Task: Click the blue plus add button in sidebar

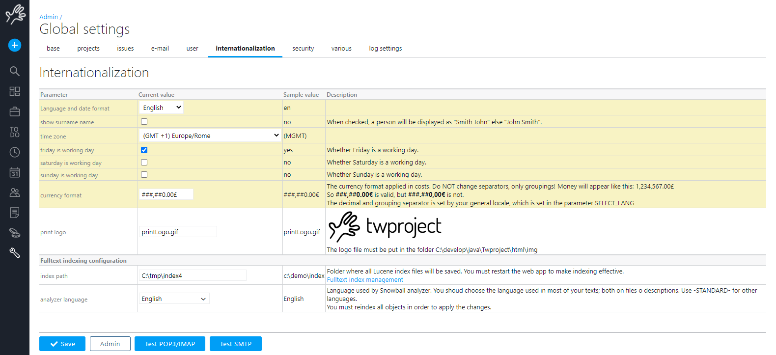Action: coord(15,45)
